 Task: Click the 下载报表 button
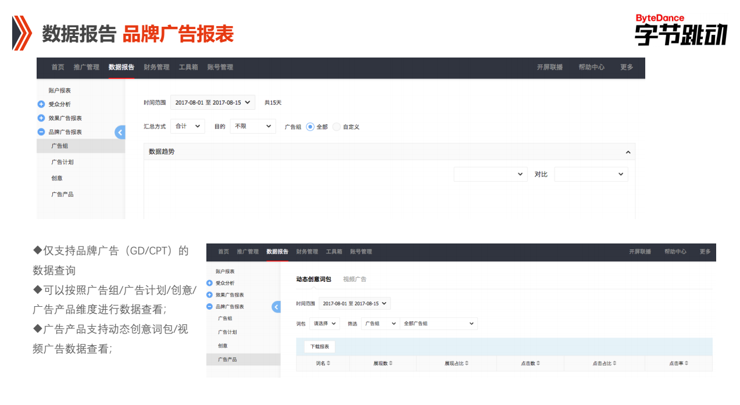(x=320, y=346)
